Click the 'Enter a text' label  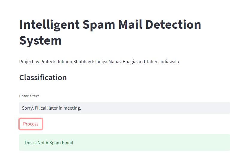(x=29, y=96)
